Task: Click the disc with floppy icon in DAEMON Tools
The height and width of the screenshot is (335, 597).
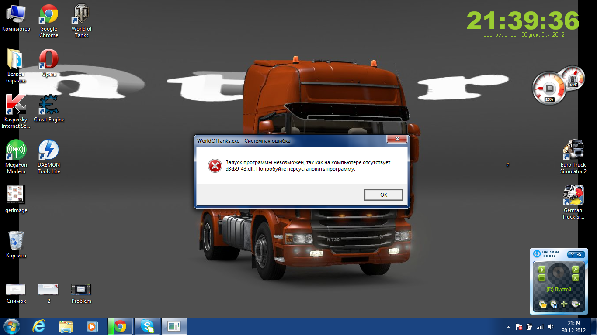Action: [x=554, y=304]
